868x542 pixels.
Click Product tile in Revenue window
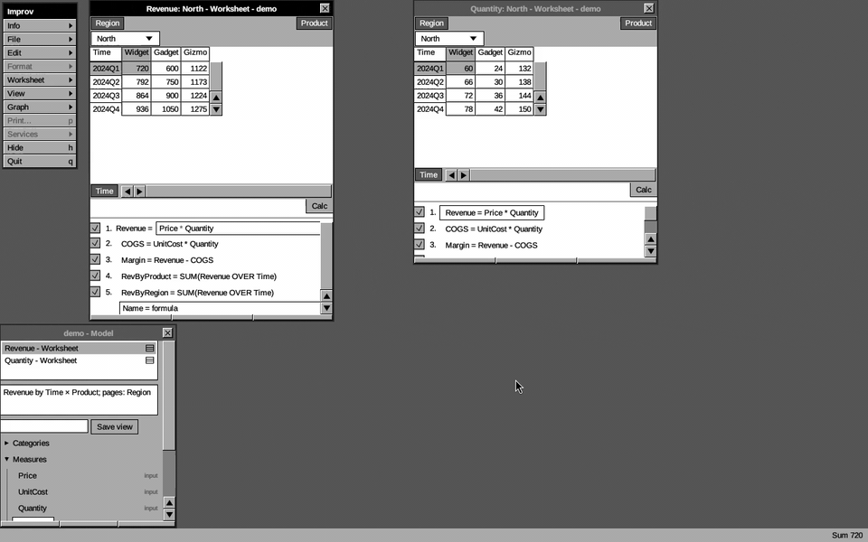tap(314, 23)
